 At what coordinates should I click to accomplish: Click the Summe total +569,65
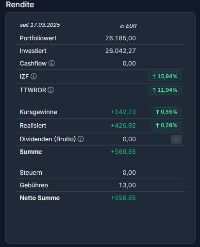tap(123, 152)
